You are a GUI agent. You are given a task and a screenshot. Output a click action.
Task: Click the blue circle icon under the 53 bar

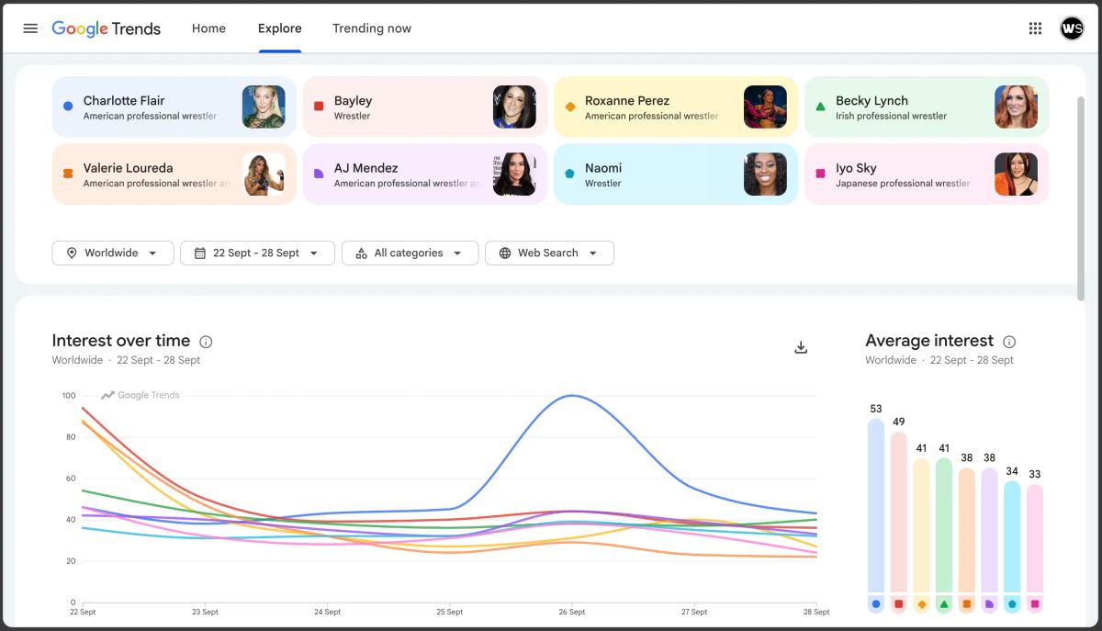pyautogui.click(x=875, y=604)
